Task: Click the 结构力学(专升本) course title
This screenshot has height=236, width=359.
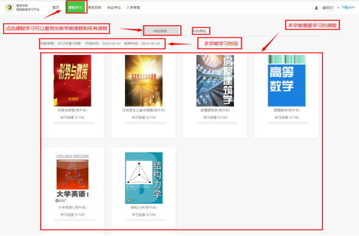Action: click(x=144, y=207)
